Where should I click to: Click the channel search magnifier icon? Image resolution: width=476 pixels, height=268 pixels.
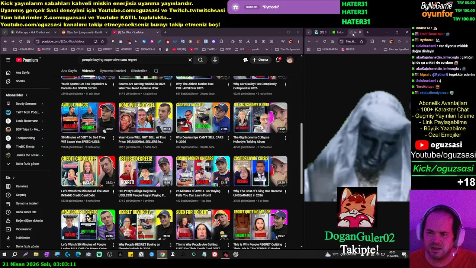[x=156, y=71]
